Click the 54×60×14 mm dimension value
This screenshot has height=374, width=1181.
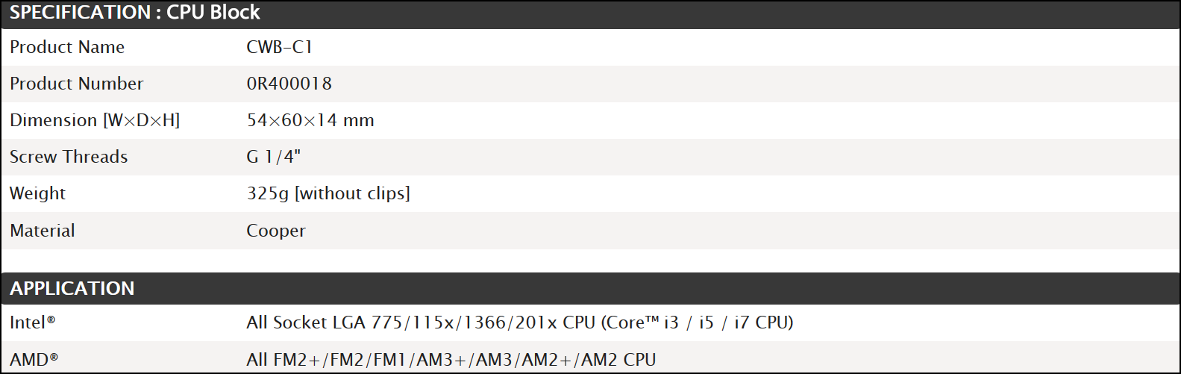[x=310, y=120]
